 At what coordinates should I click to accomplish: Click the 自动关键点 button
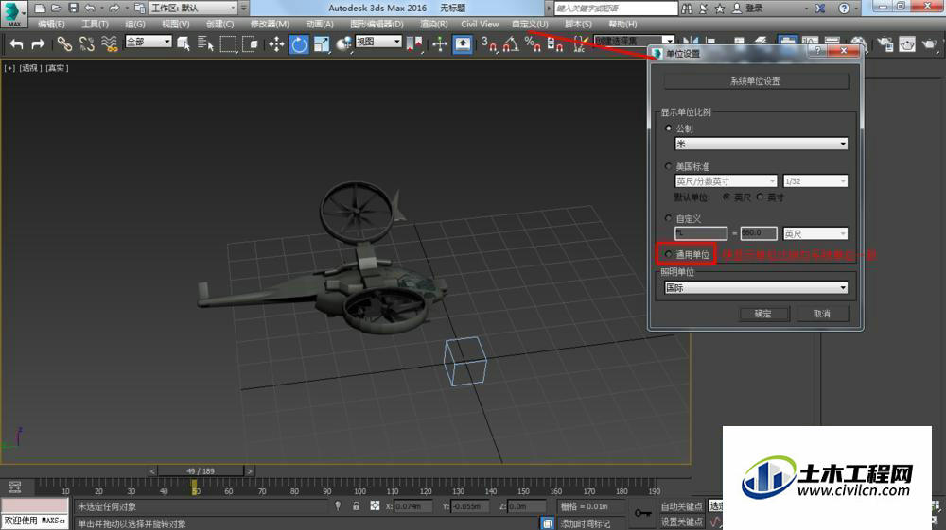pyautogui.click(x=682, y=506)
